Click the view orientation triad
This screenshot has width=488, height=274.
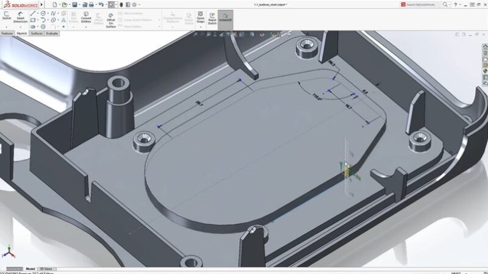(9, 251)
